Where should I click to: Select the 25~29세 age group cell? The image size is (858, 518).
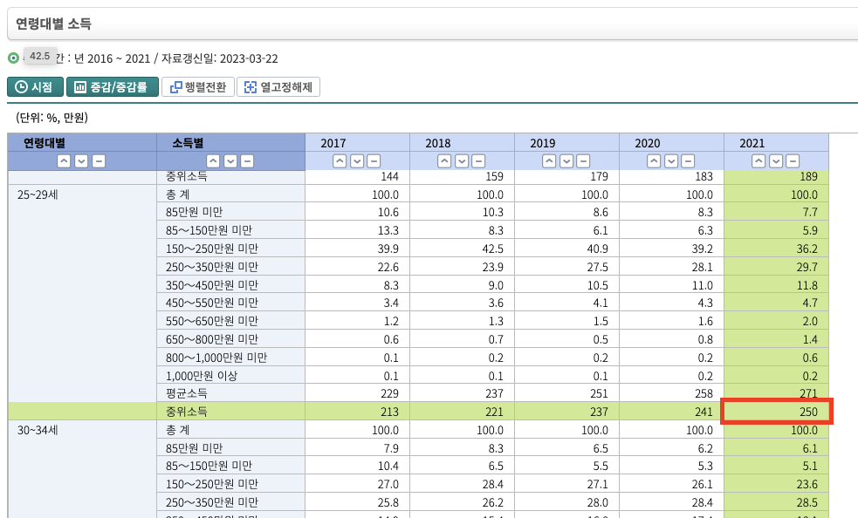38,194
